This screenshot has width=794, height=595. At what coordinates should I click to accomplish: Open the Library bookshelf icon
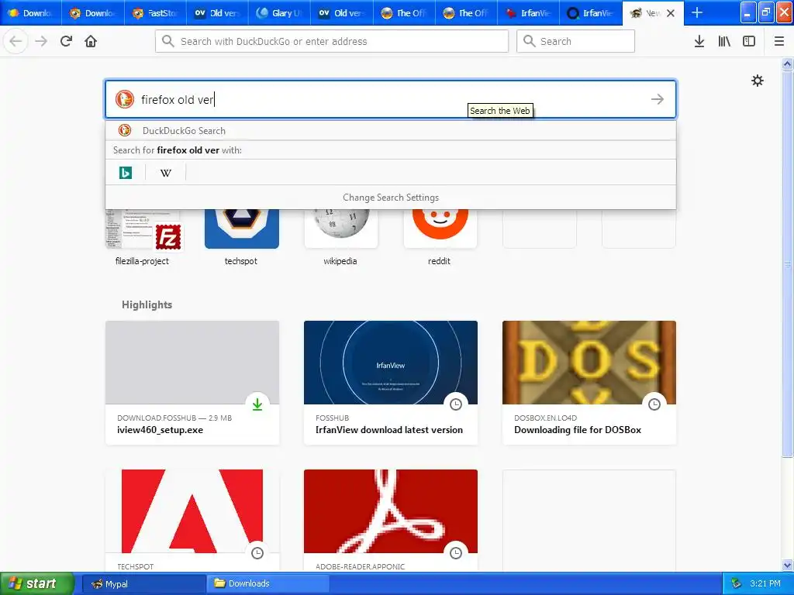724,41
